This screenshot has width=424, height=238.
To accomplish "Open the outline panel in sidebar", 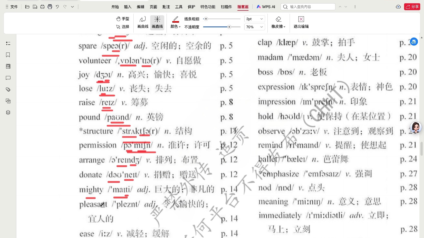I will pos(8,43).
